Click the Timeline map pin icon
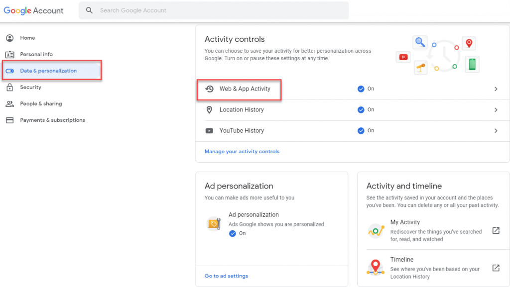Image resolution: width=510 pixels, height=287 pixels. coord(376,268)
